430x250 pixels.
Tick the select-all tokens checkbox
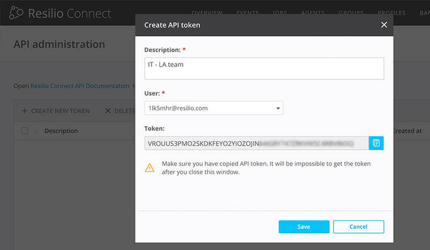pyautogui.click(x=25, y=131)
